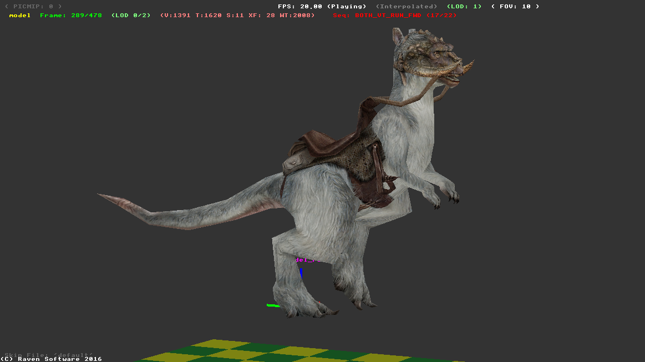The height and width of the screenshot is (362, 645).
Task: Click the (LOD 0/2) text
Action: tap(131, 15)
